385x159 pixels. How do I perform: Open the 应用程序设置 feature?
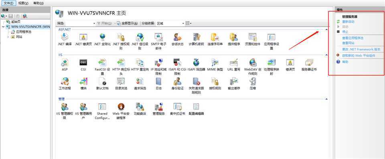[x=272, y=41]
